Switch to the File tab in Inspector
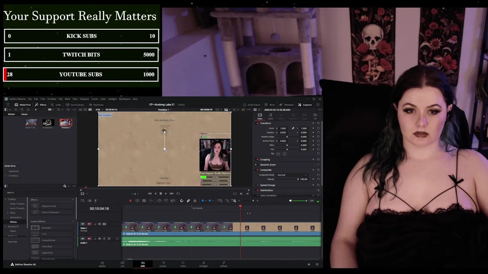Image resolution: width=488 pixels, height=274 pixels. pos(315,116)
